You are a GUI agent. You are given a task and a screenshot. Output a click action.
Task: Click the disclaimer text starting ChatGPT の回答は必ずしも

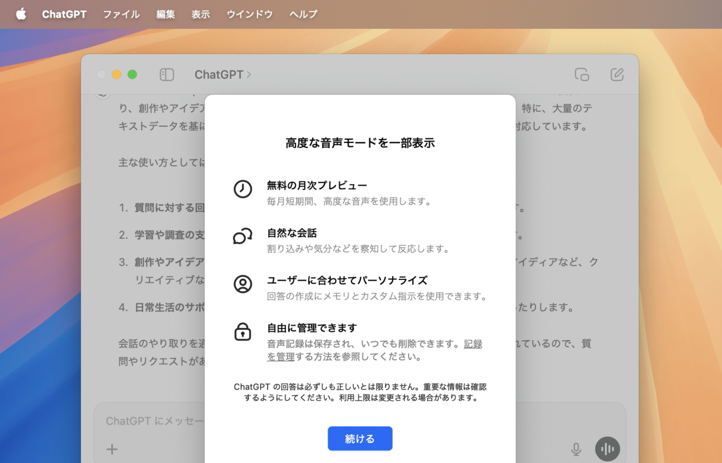click(360, 392)
